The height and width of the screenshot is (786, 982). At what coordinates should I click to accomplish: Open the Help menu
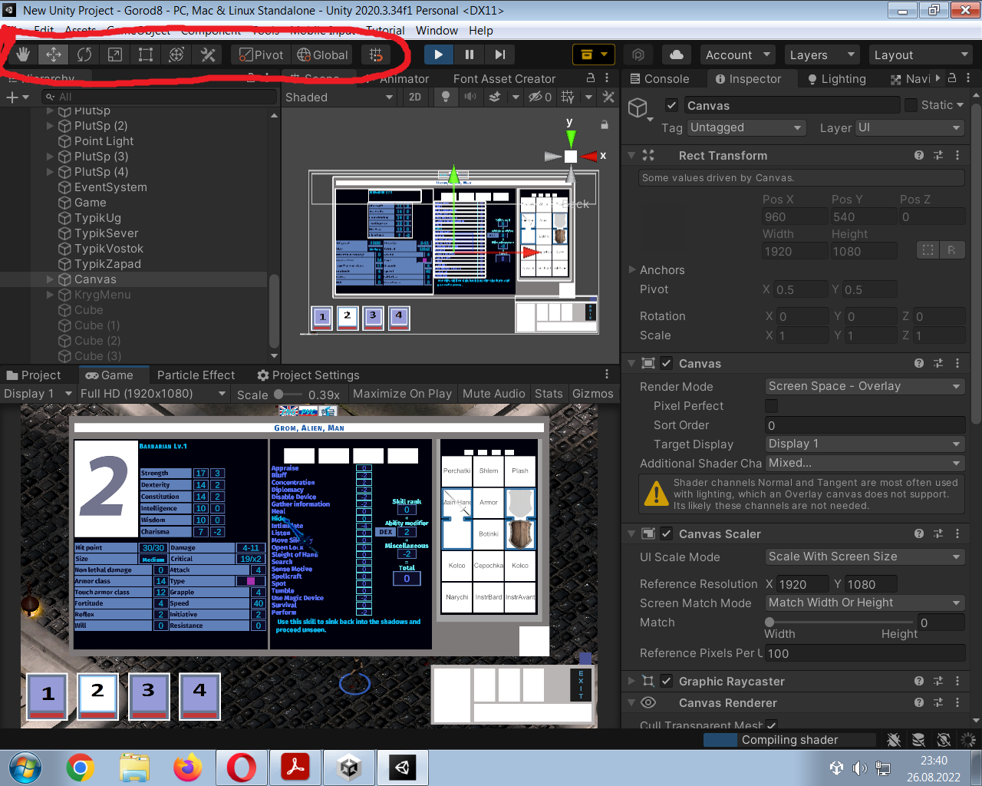tap(481, 31)
